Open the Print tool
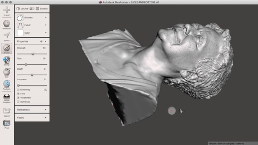 (6, 124)
